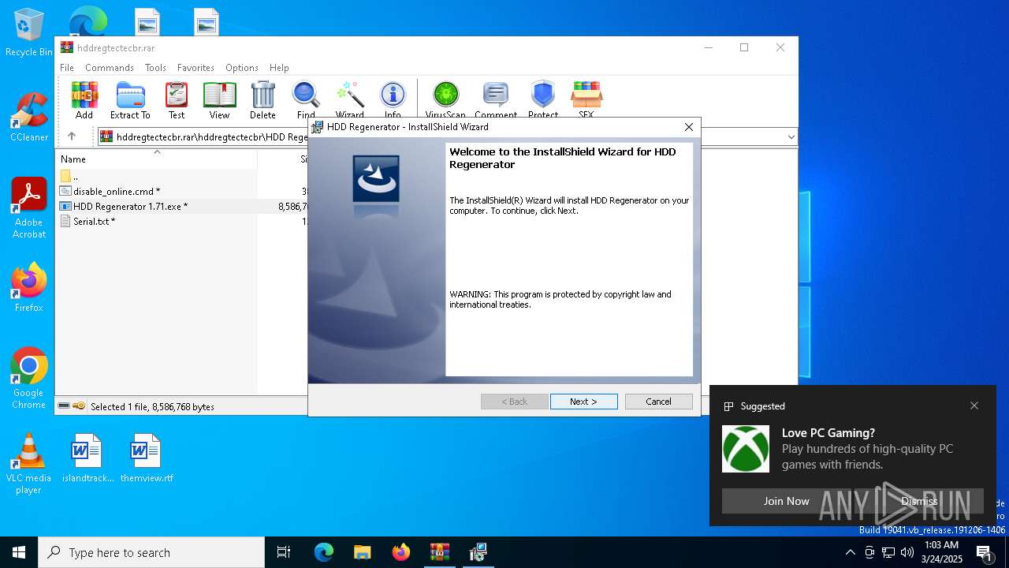Click the Extract To toolbar icon
Image resolution: width=1009 pixels, height=568 pixels.
click(x=130, y=100)
